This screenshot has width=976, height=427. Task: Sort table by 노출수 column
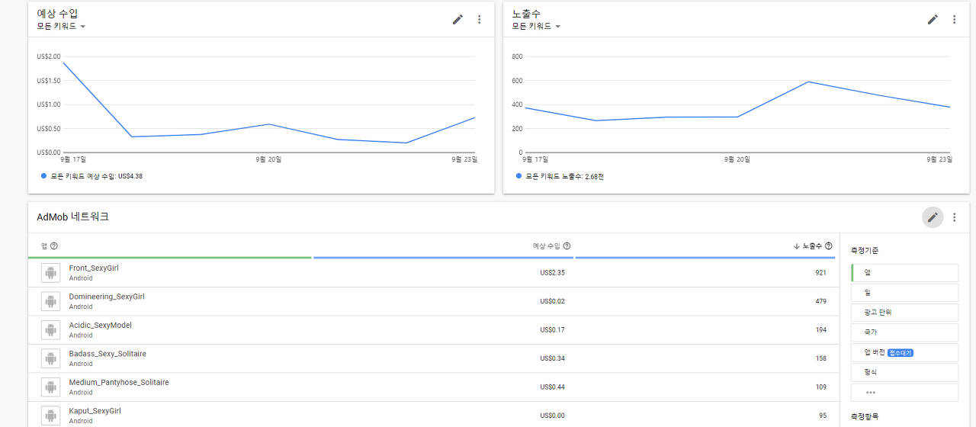[812, 246]
